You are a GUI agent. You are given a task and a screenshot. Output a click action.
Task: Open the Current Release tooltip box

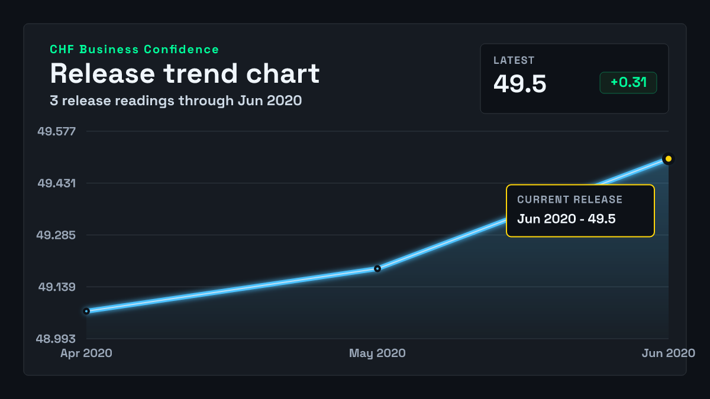tap(580, 211)
